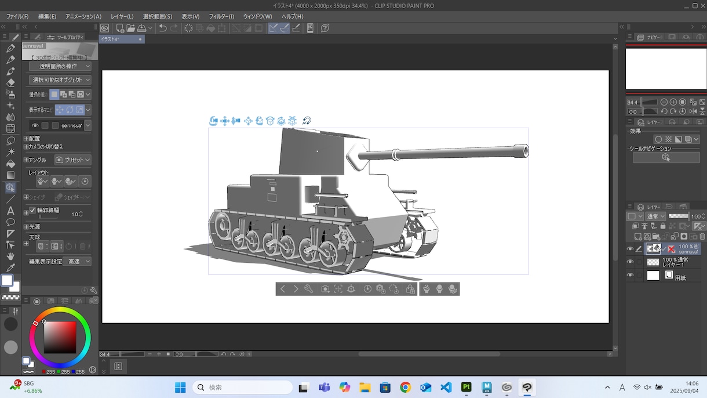
Task: Select the Eyedropper tool
Action: 10,267
